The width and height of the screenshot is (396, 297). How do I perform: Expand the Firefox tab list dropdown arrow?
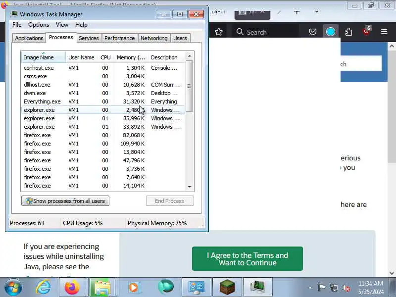tap(317, 11)
